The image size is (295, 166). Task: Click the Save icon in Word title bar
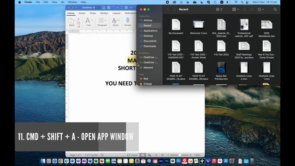(109, 7)
